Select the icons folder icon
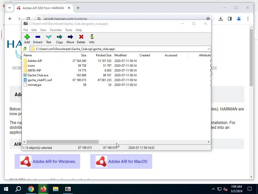The width and height of the screenshot is (258, 194). point(25,65)
